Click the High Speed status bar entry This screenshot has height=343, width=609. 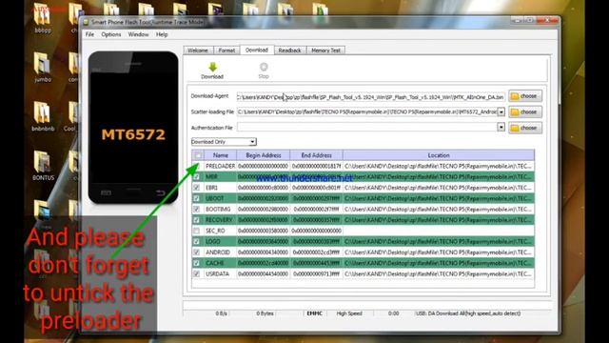pos(349,313)
